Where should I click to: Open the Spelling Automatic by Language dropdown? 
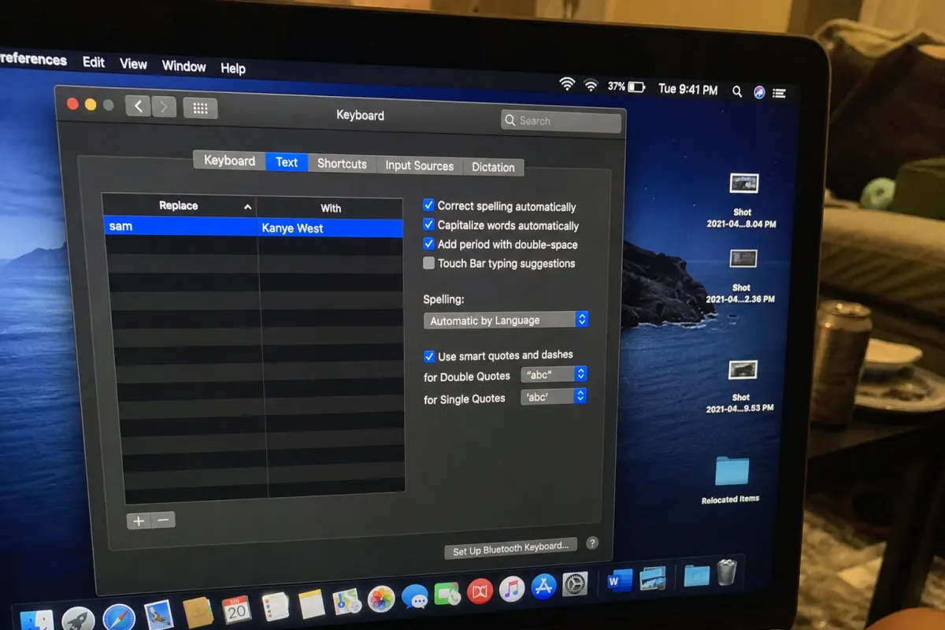(x=506, y=320)
